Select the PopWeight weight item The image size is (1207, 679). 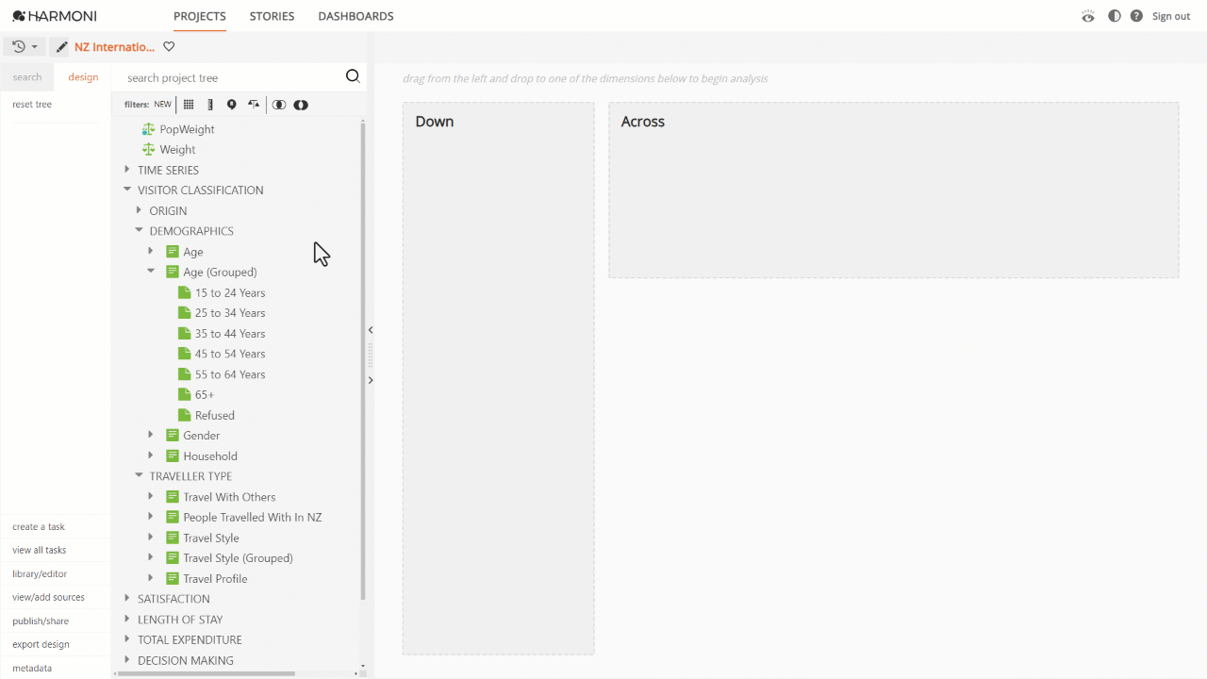coord(187,129)
